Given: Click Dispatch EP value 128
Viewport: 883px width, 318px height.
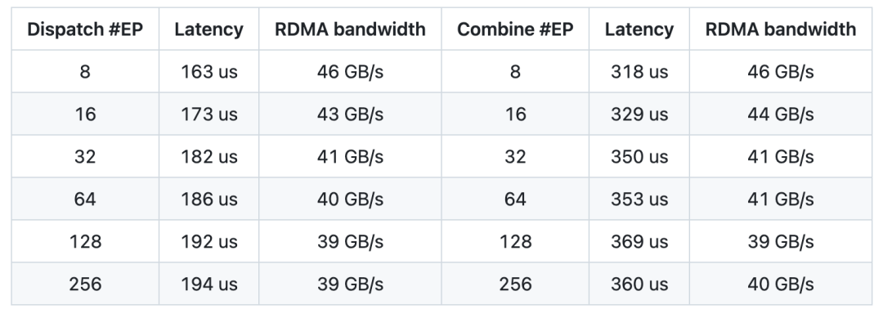Looking at the screenshot, I should tap(85, 241).
